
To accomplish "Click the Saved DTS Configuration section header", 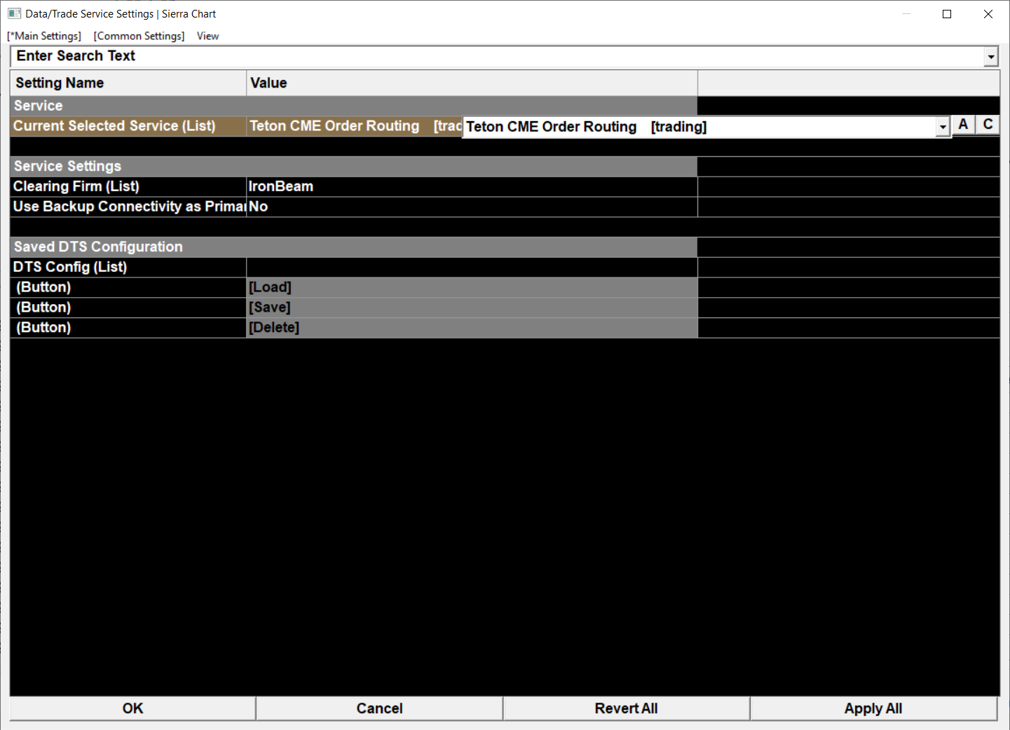I will [354, 247].
